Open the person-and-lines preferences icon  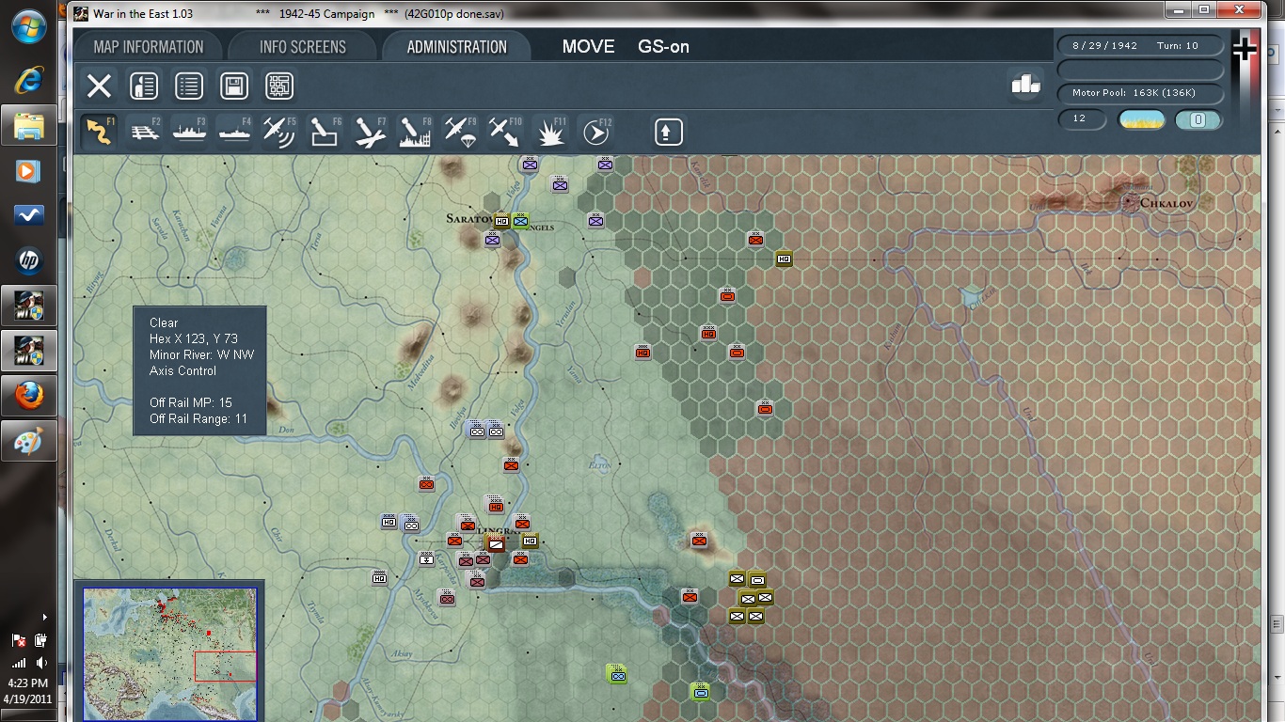coord(144,86)
